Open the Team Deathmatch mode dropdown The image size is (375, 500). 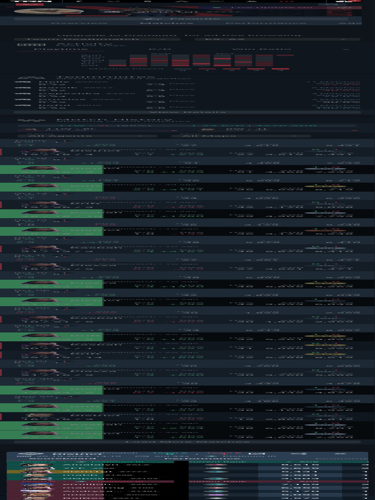coord(97,39)
